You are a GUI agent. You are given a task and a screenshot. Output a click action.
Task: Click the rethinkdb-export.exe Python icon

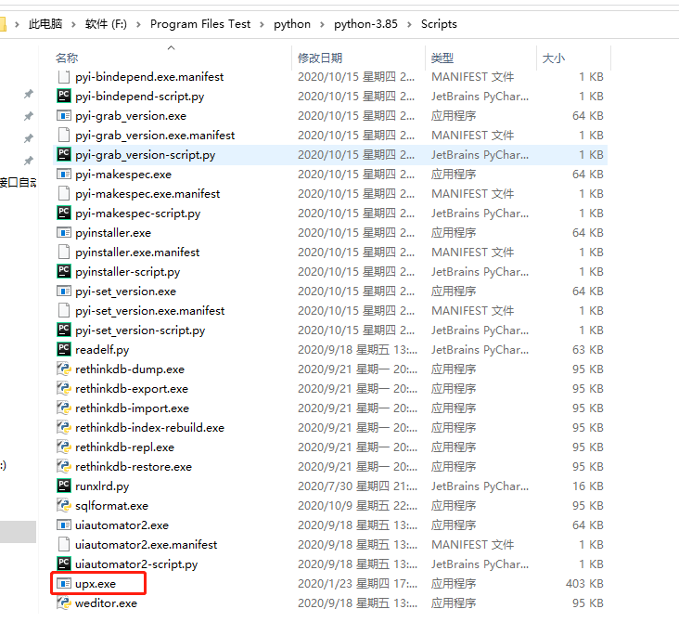tap(64, 388)
